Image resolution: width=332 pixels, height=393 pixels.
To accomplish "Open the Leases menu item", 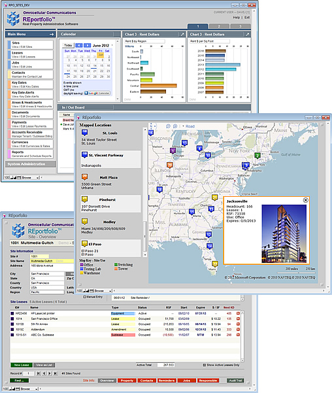I will pyautogui.click(x=30, y=55).
